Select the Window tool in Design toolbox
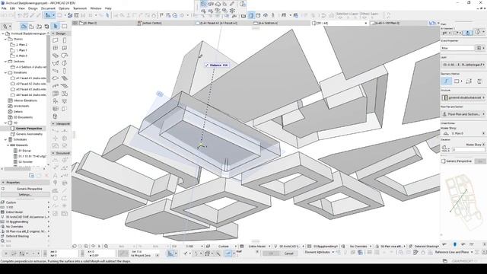The height and width of the screenshot is (274, 487). click(x=56, y=48)
